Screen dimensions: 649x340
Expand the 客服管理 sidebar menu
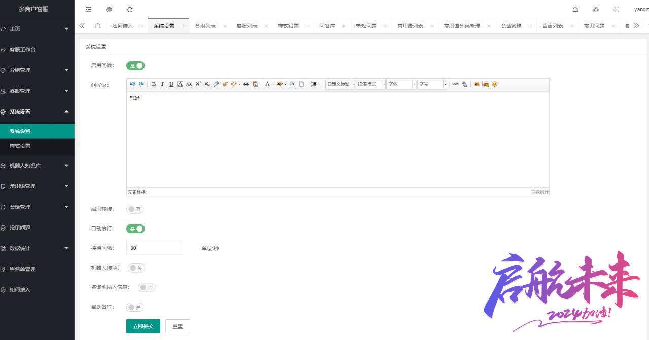tap(37, 91)
